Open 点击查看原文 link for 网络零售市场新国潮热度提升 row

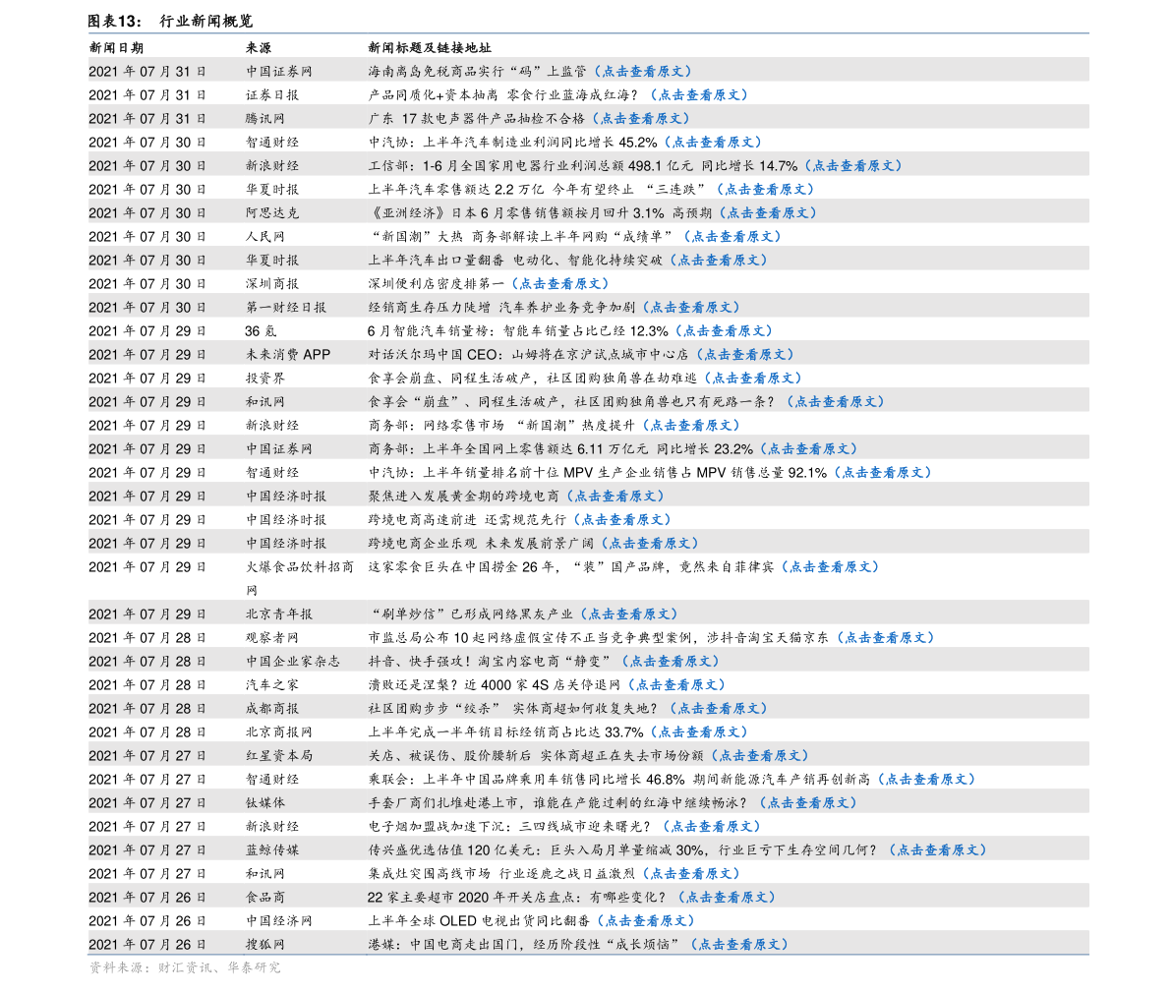point(691,426)
